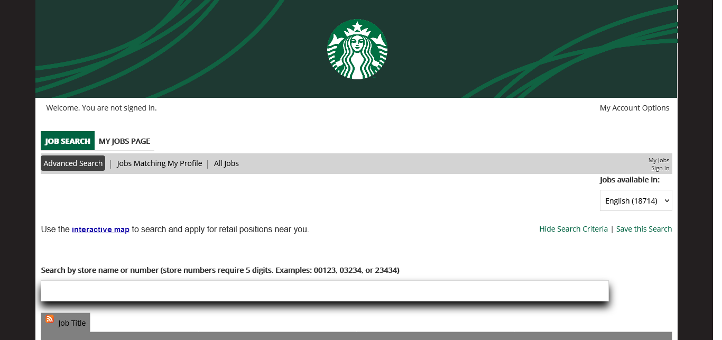Save this Search

(644, 229)
